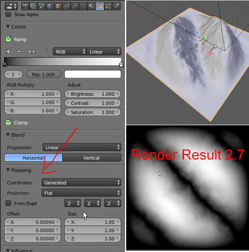Click the blue Z axis manipulator arrow
Viewport: 249px width, 252px height.
[197, 33]
